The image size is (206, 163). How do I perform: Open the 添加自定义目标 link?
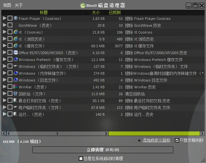coord(156,140)
